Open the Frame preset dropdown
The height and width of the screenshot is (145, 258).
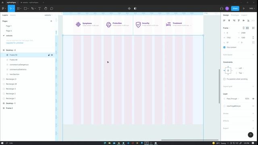pyautogui.click(x=227, y=28)
